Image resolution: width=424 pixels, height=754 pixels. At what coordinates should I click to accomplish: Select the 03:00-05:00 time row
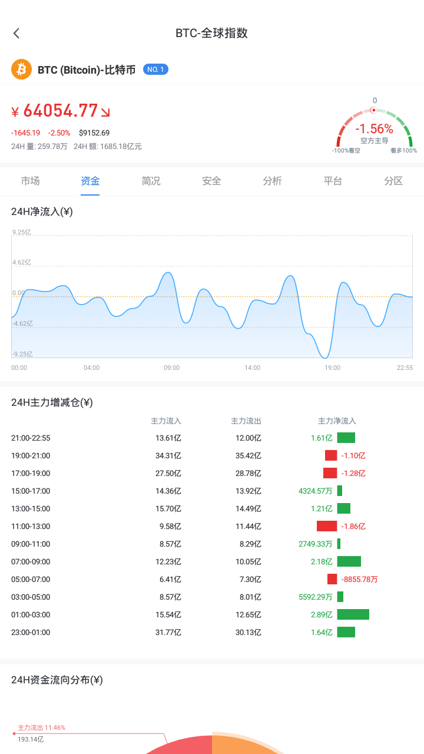(212, 597)
